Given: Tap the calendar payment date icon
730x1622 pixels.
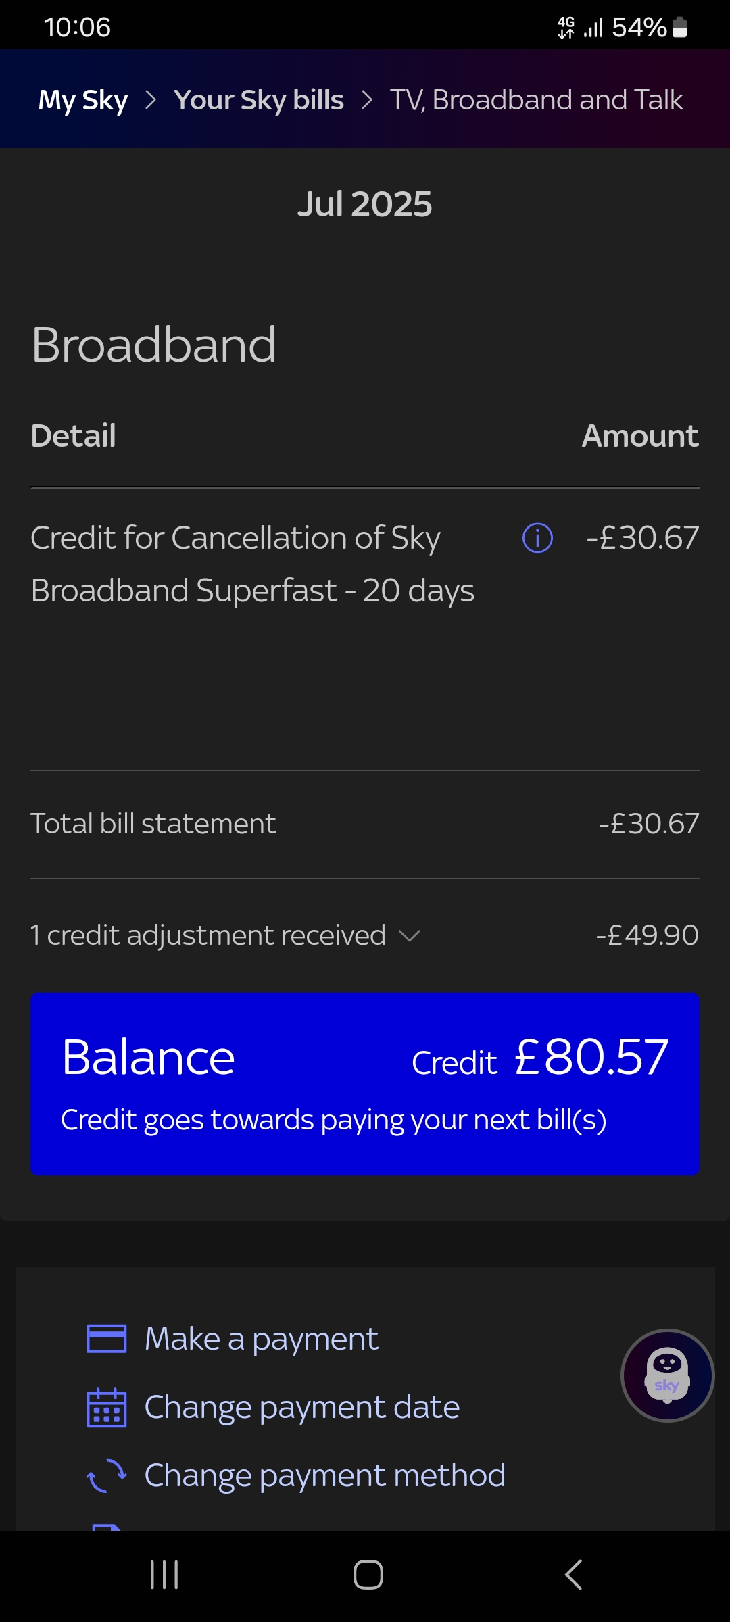Looking at the screenshot, I should 107,1408.
